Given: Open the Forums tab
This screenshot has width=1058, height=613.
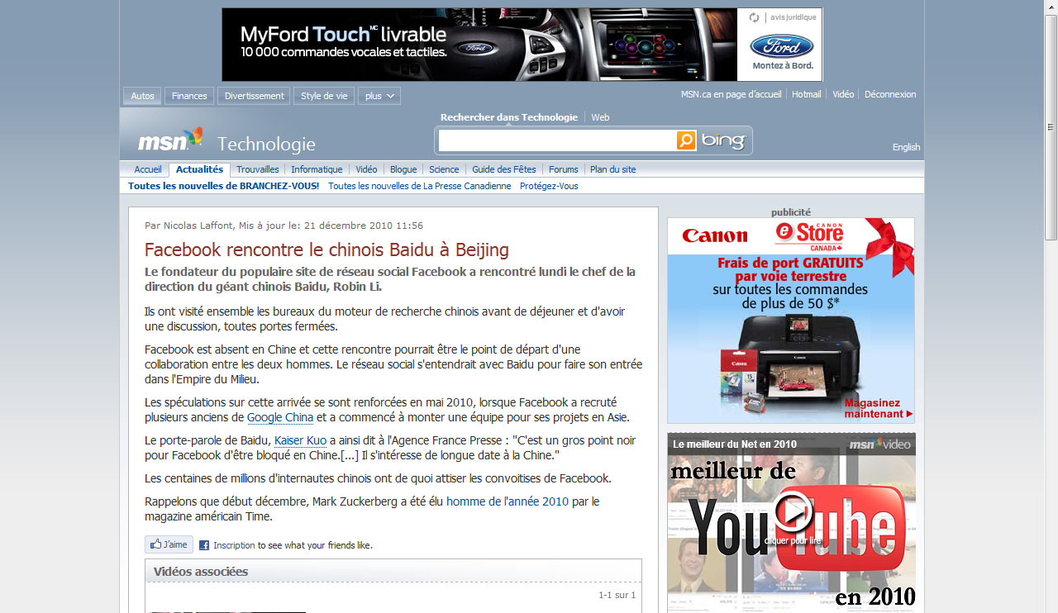Looking at the screenshot, I should pos(564,169).
